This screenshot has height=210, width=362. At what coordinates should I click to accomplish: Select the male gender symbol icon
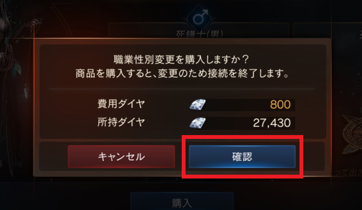pyautogui.click(x=199, y=18)
